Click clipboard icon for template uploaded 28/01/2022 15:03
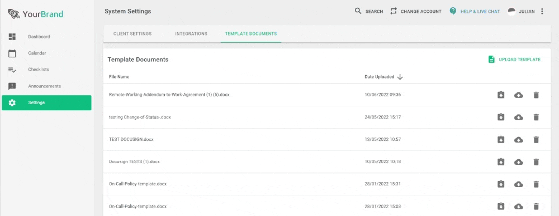Screen dimensions: 559x216 pyautogui.click(x=501, y=207)
